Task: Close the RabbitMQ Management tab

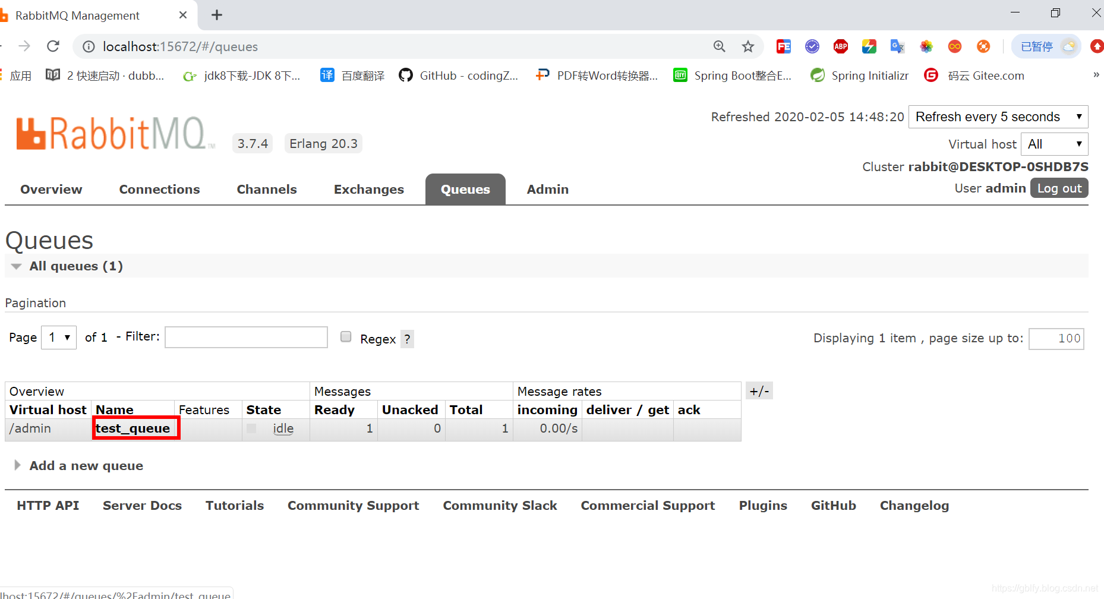Action: point(183,15)
